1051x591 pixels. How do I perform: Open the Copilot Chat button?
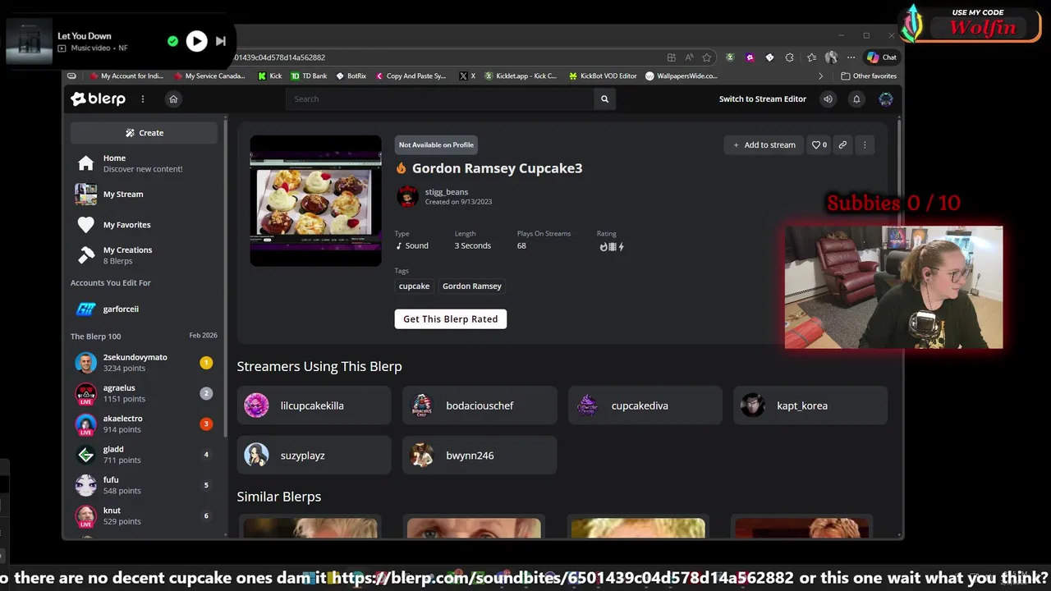pyautogui.click(x=883, y=57)
